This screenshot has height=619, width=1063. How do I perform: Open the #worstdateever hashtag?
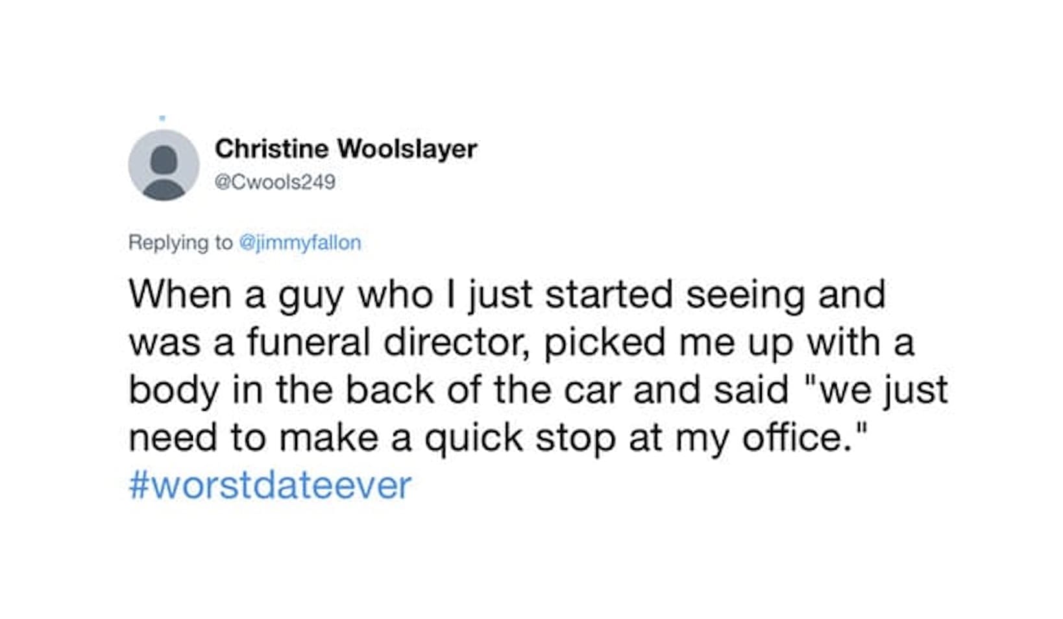(270, 485)
